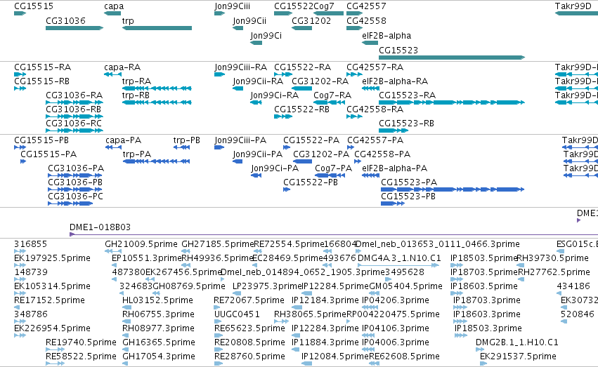Click EST DMG2B.1_1.H10.C1
The image size is (598, 367).
479,350
